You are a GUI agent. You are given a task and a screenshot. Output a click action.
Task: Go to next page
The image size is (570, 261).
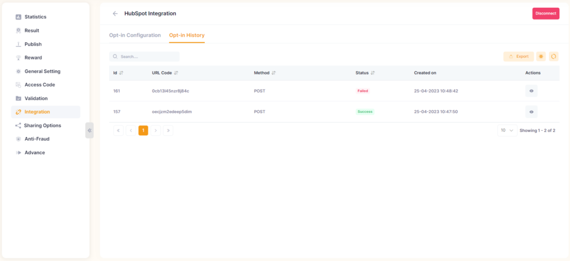156,130
